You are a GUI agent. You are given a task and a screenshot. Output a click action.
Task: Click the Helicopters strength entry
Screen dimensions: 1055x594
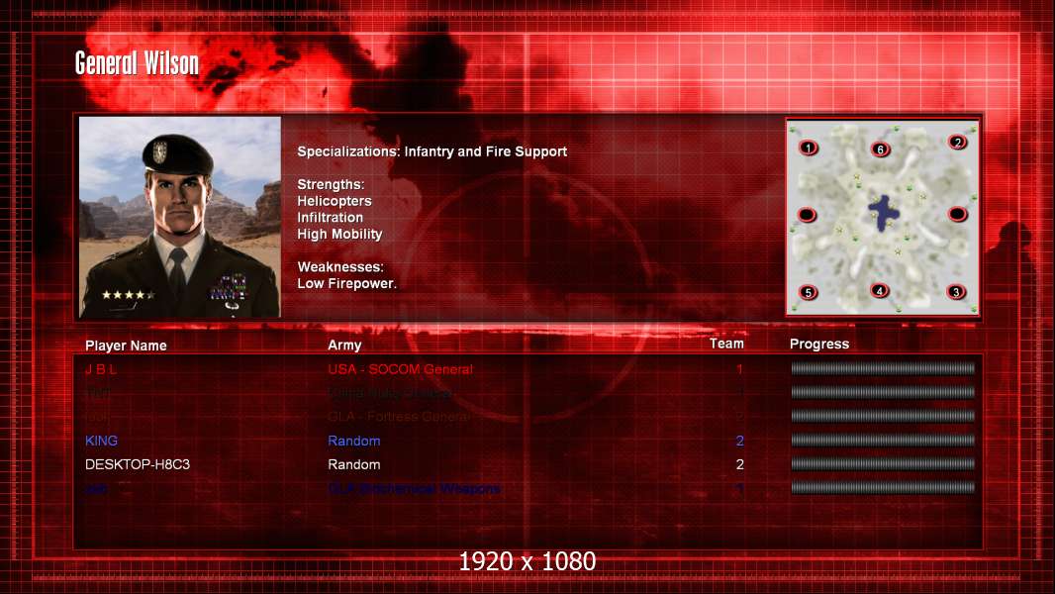point(335,200)
